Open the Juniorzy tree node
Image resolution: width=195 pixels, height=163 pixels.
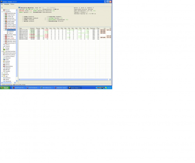[x=7, y=45]
